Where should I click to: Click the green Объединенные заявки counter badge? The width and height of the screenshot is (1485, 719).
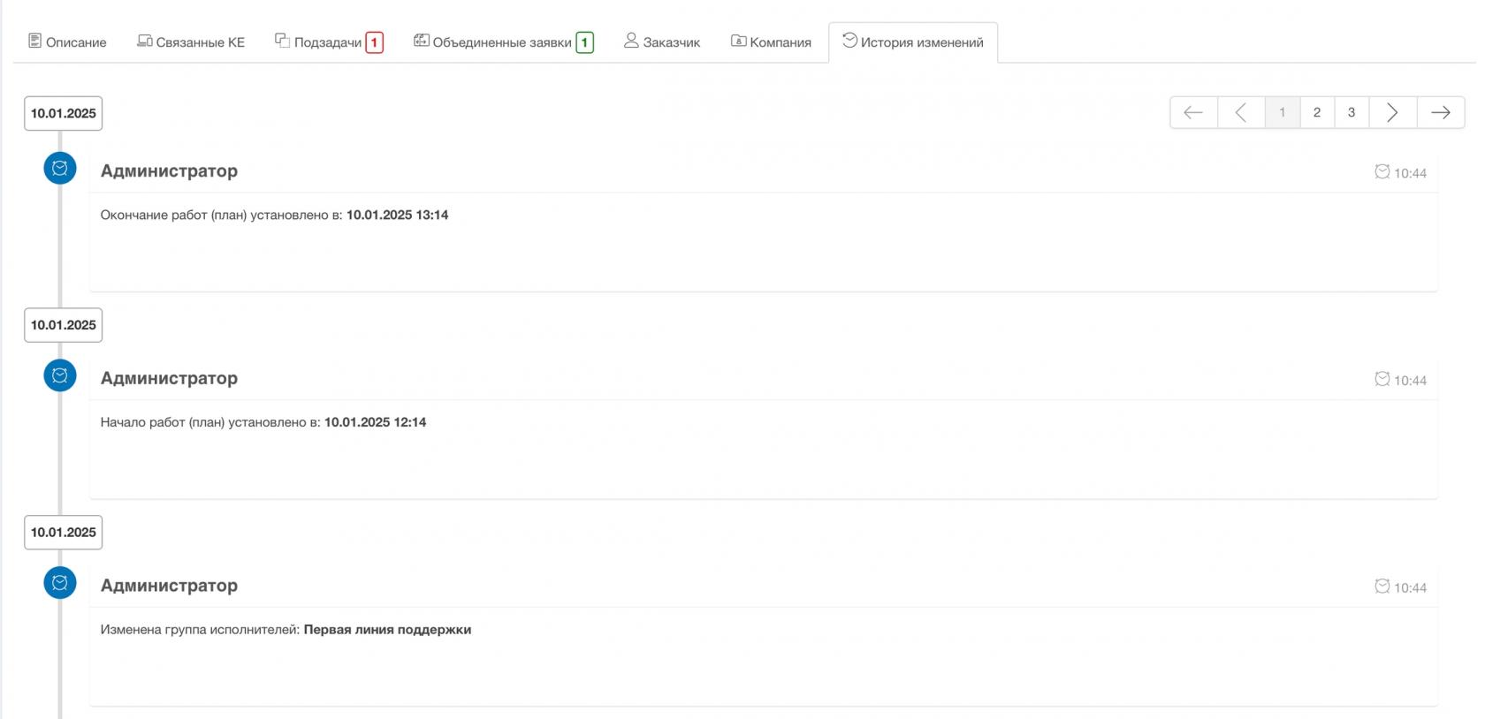(584, 42)
